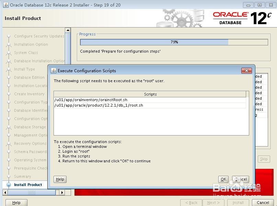
Task: Select the Recovery Options step
Action: pyautogui.click(x=30, y=143)
